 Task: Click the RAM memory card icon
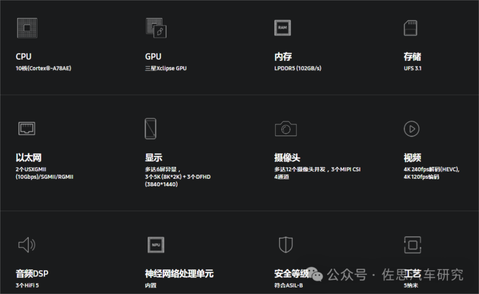[x=282, y=28]
